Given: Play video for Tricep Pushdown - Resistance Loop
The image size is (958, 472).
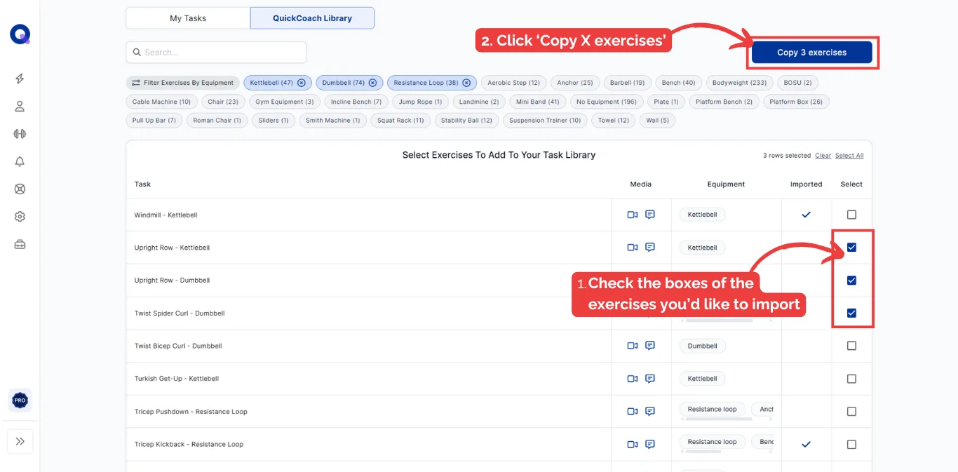Looking at the screenshot, I should (x=633, y=412).
